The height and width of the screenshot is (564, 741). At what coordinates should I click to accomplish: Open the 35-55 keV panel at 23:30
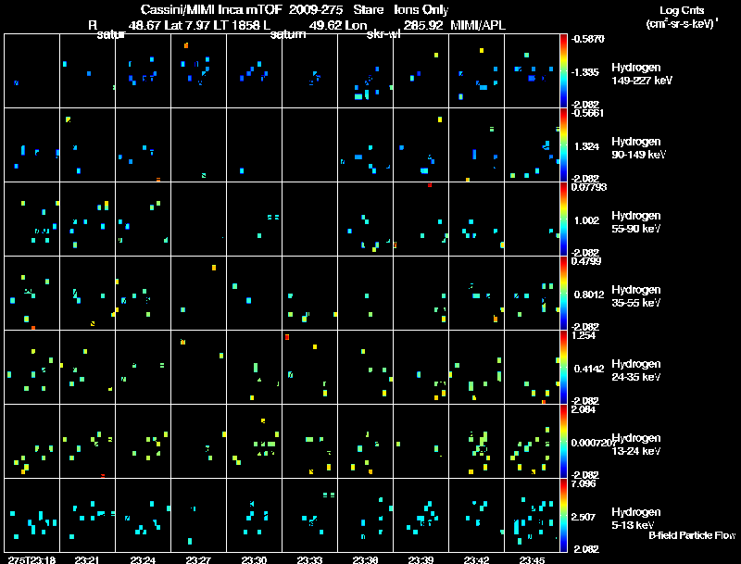(254, 294)
